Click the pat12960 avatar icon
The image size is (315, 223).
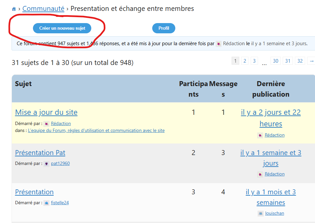coord(46,164)
